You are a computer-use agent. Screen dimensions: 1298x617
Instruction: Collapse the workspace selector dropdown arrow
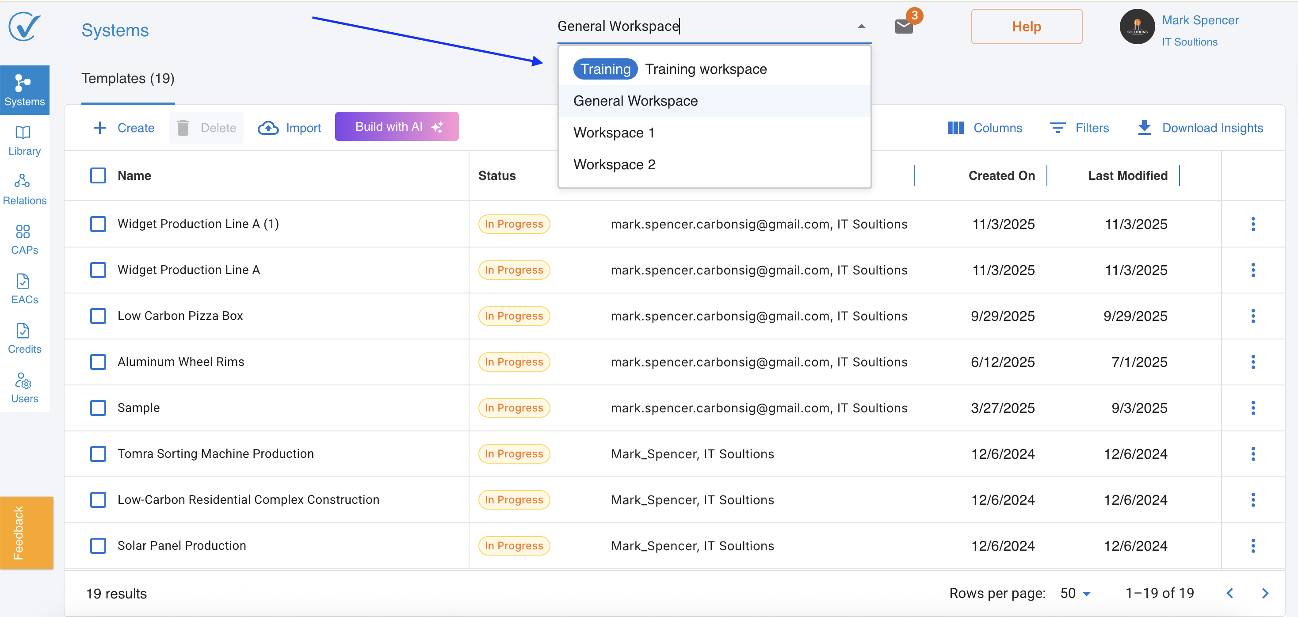tap(861, 26)
